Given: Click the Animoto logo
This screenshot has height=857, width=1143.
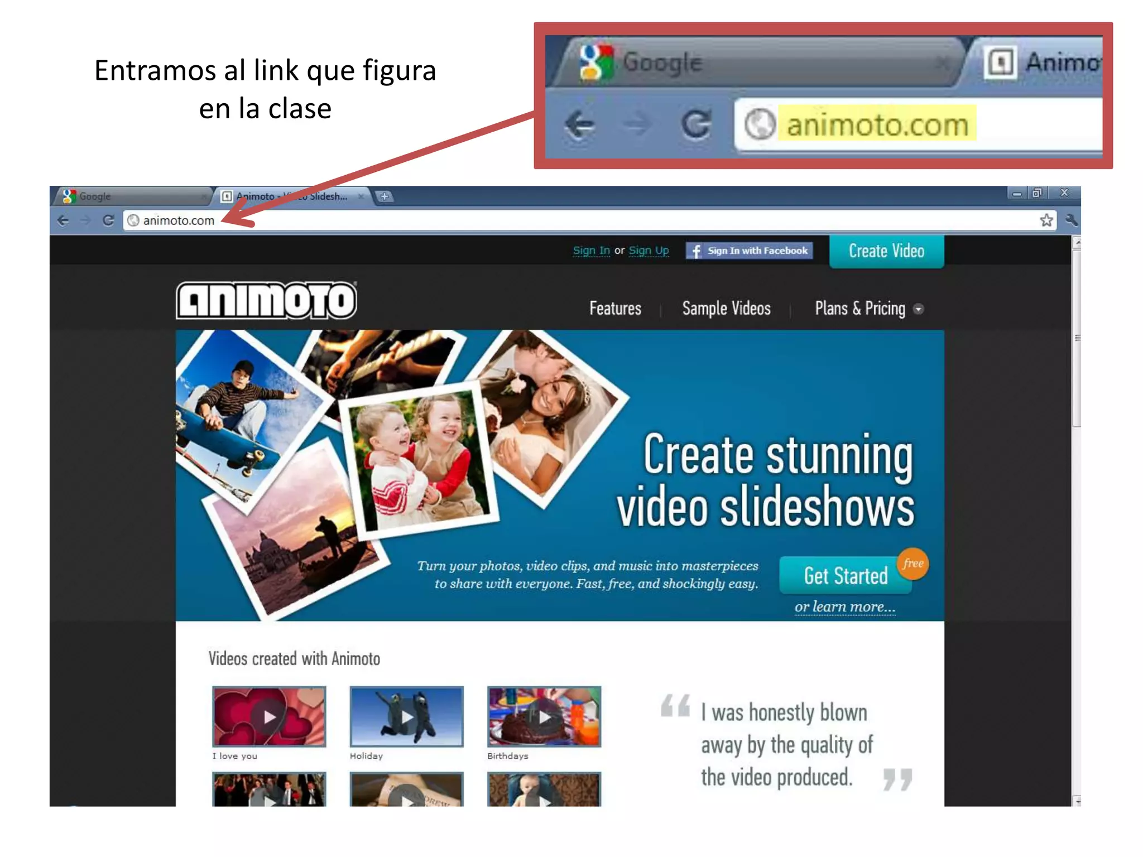Looking at the screenshot, I should click(x=266, y=301).
